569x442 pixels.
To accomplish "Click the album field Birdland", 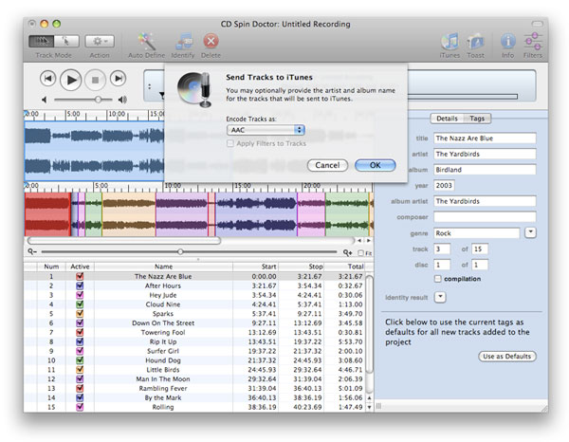I will coord(485,170).
